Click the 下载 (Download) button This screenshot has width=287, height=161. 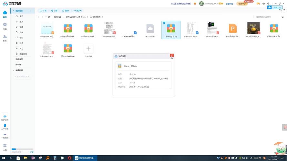[x=43, y=11]
